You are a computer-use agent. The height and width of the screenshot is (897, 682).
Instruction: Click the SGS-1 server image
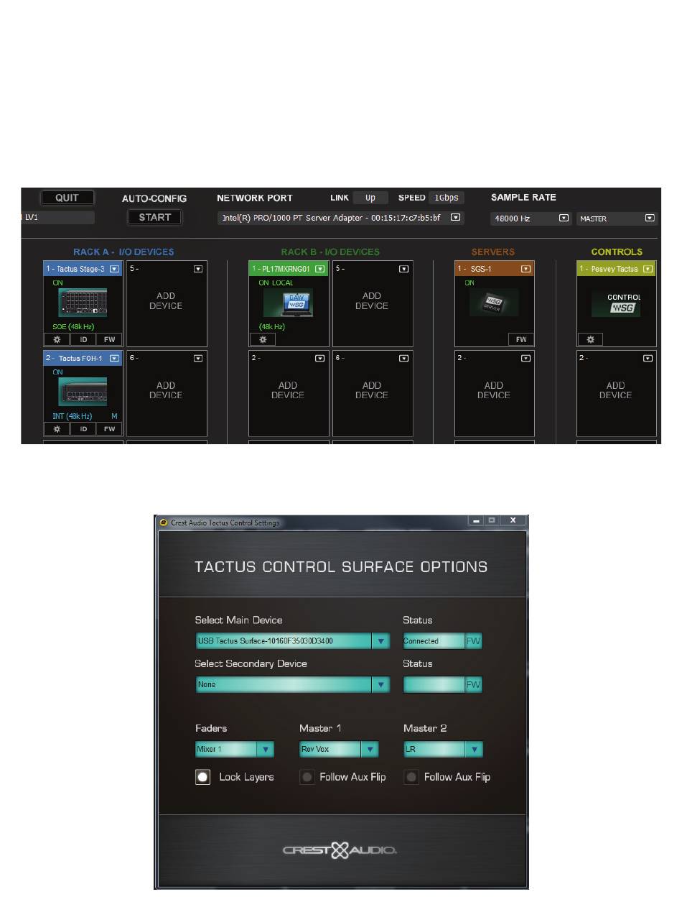494,303
